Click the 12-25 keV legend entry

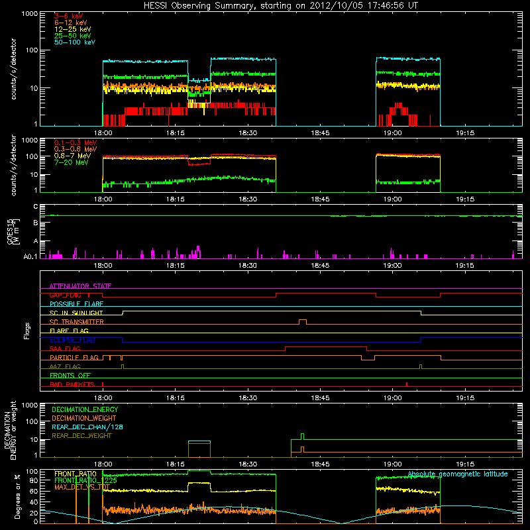pos(72,29)
